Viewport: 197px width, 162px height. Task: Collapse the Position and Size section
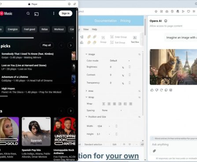click(x=86, y=117)
